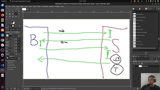Switch to the Brushes tab
This screenshot has height=90, width=160.
coord(135,9)
